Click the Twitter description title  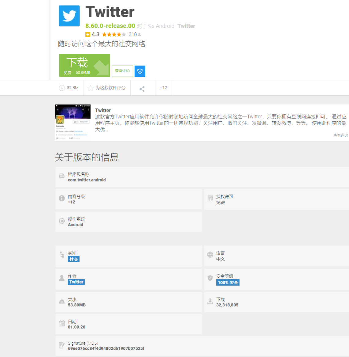103,110
